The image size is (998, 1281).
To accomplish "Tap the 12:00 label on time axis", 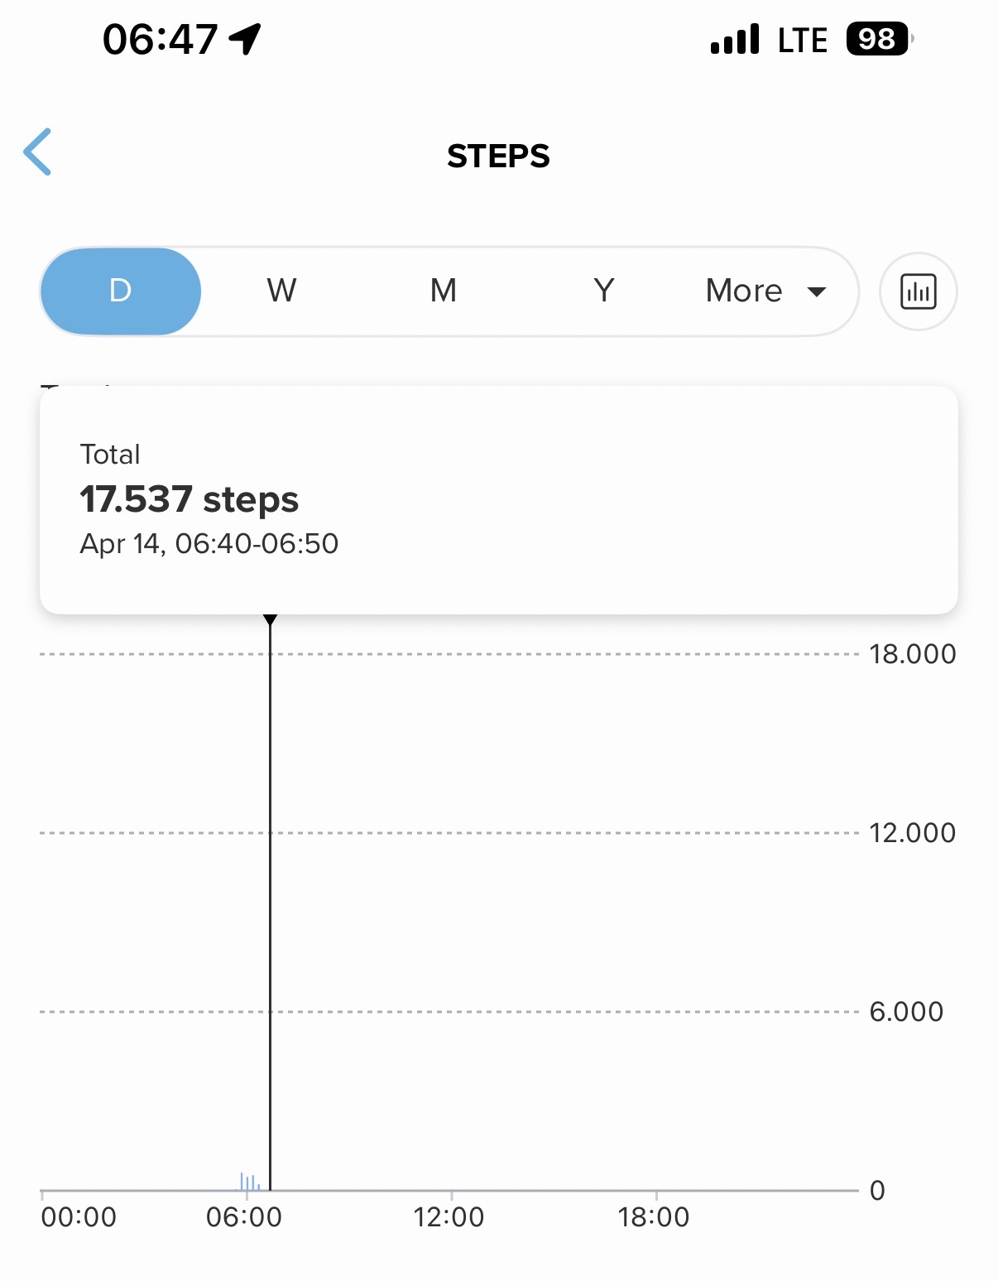I will click(x=449, y=1217).
